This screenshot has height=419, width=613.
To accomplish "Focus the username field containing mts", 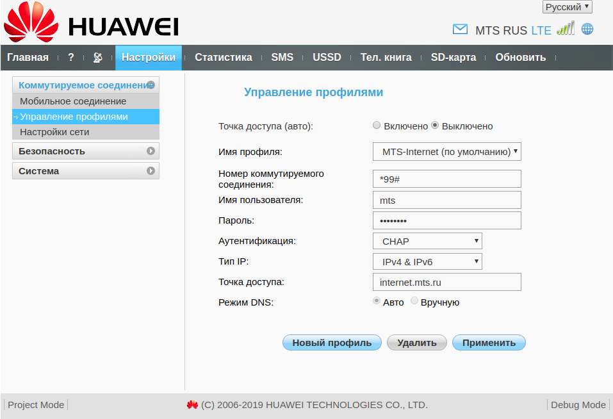I will tap(447, 200).
